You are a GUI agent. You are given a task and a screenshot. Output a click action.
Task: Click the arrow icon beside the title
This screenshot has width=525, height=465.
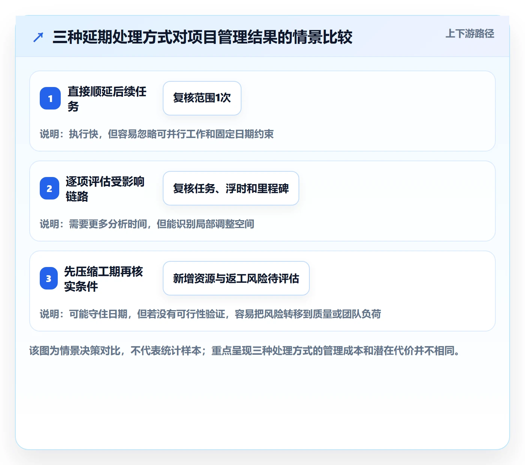pyautogui.click(x=38, y=37)
